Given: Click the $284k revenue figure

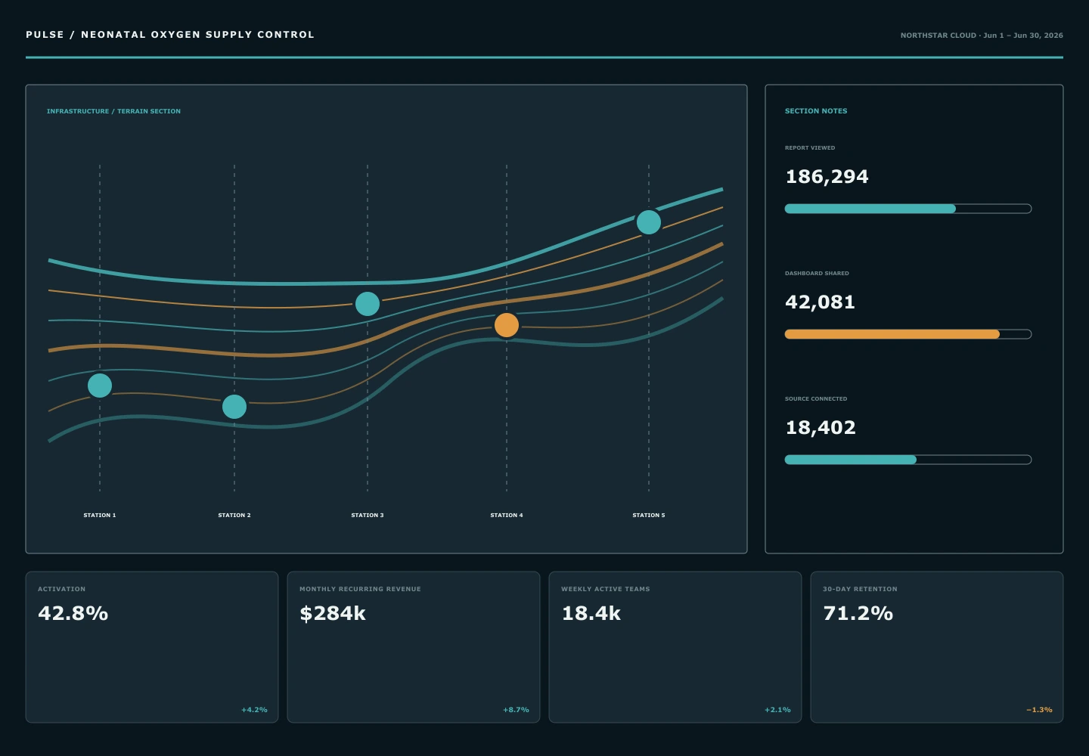Looking at the screenshot, I should [333, 613].
